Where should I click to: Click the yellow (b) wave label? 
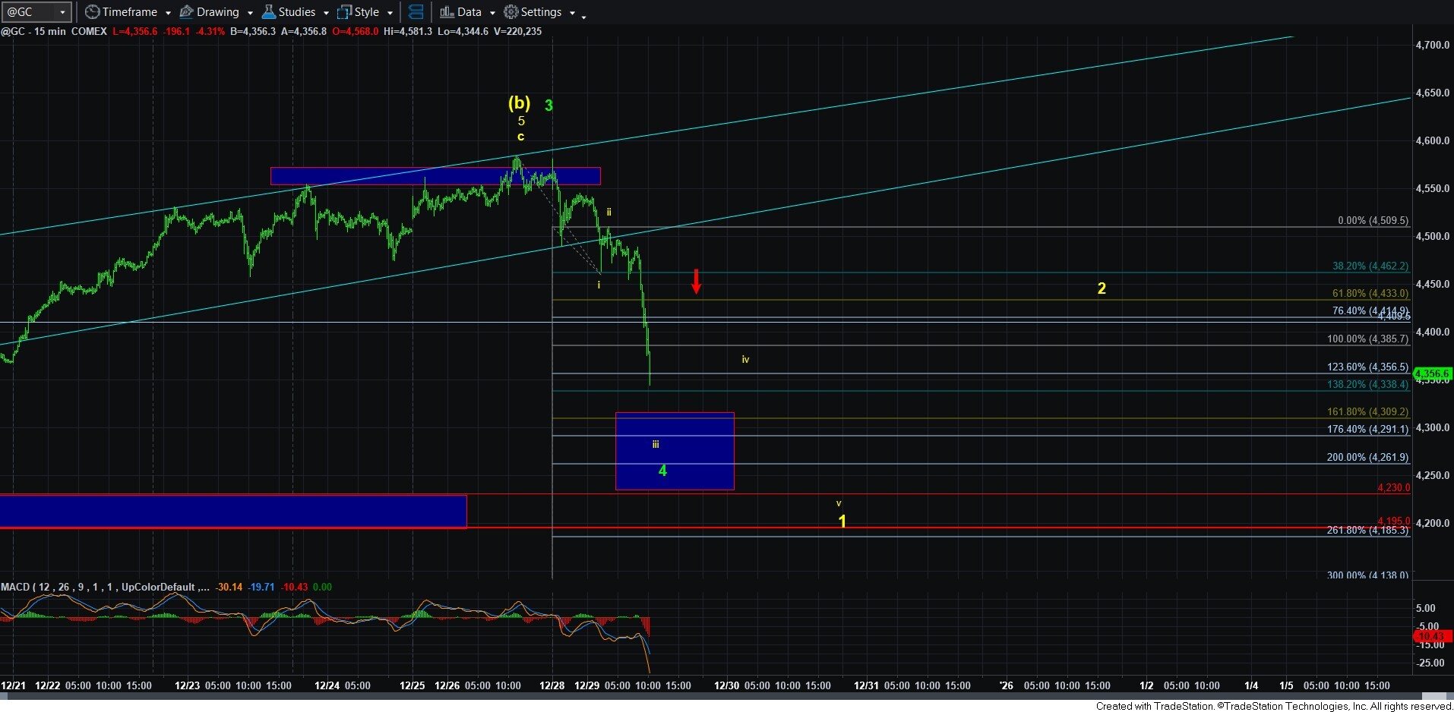519,103
